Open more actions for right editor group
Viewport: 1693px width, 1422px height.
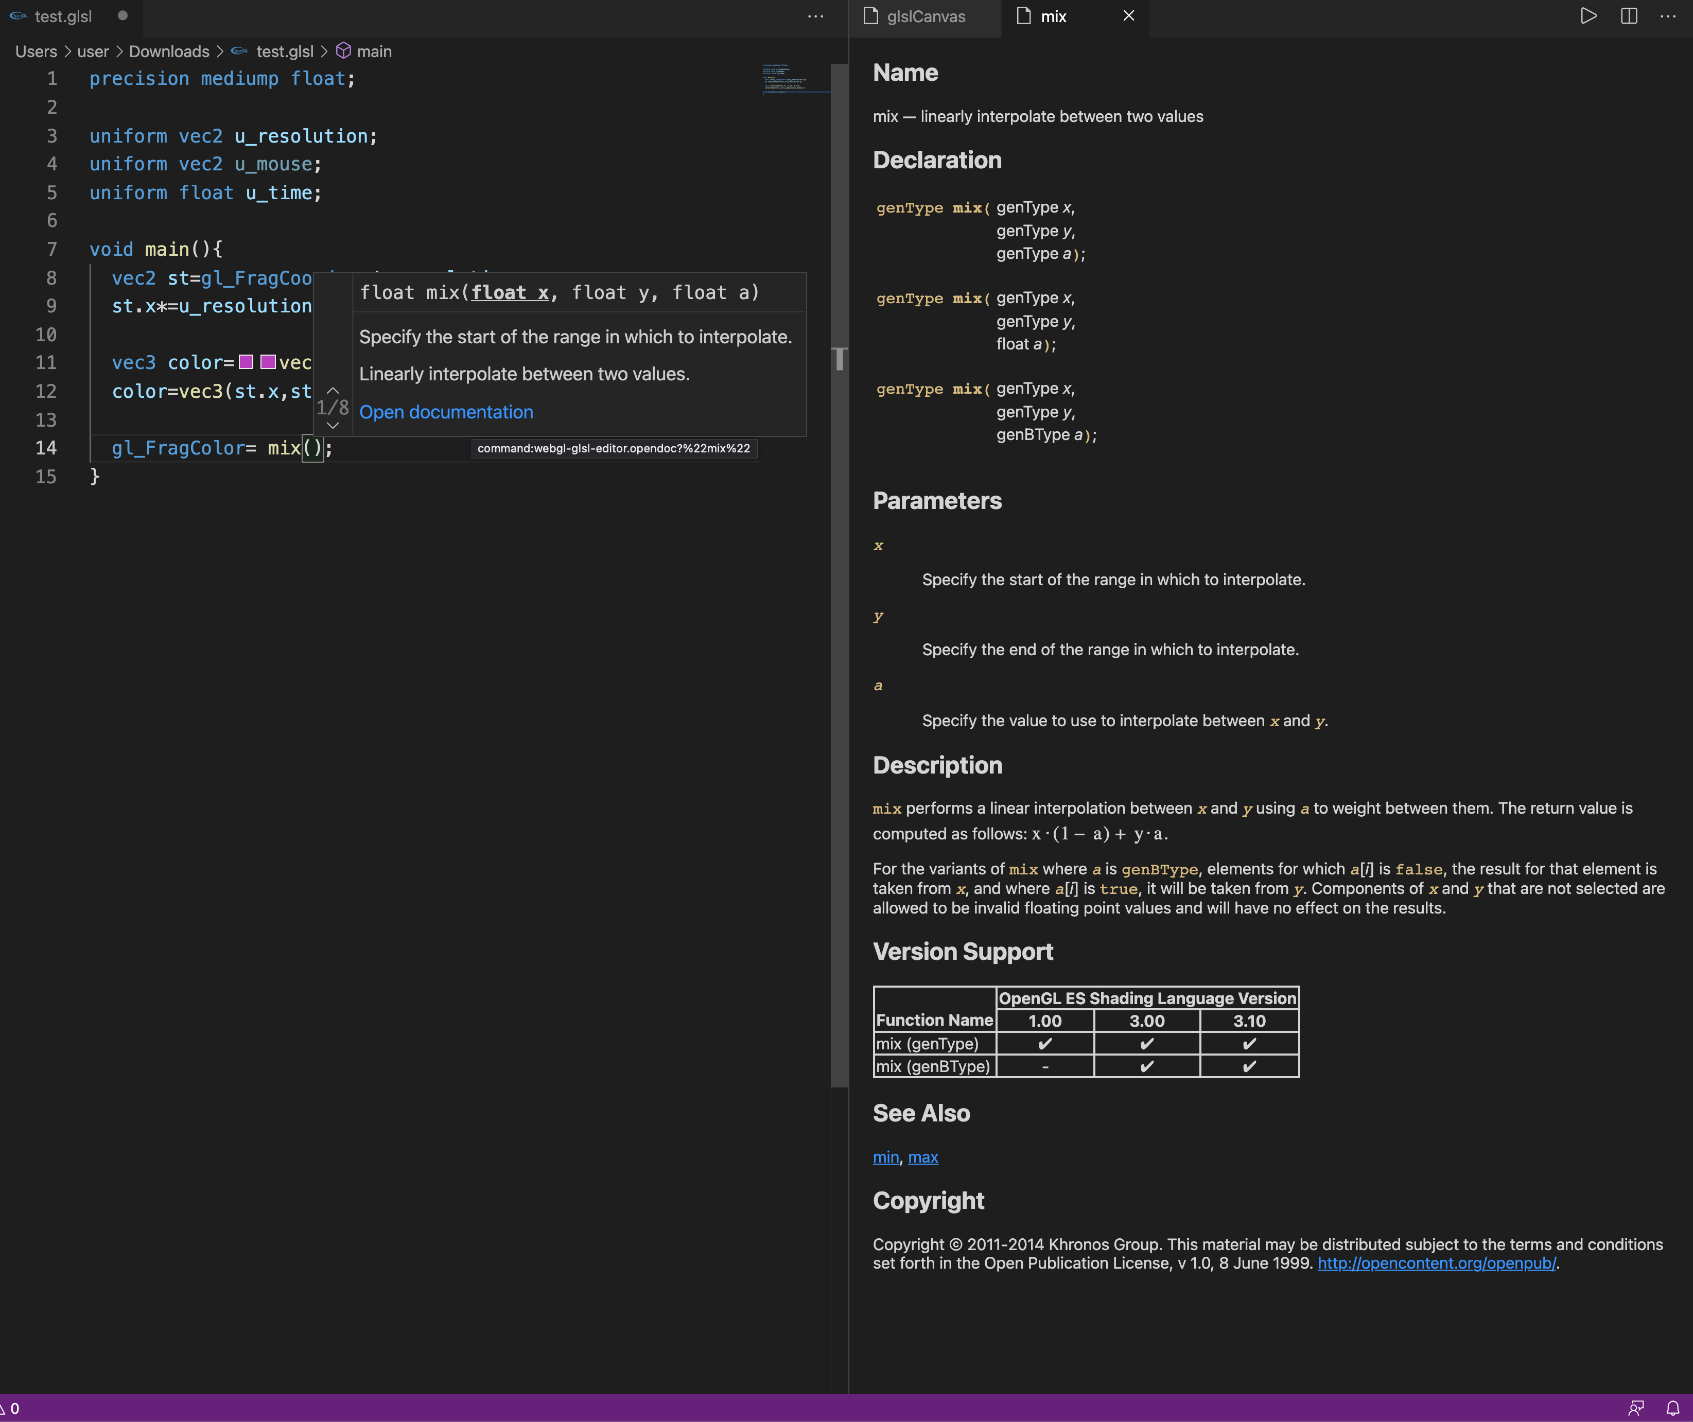point(1667,16)
